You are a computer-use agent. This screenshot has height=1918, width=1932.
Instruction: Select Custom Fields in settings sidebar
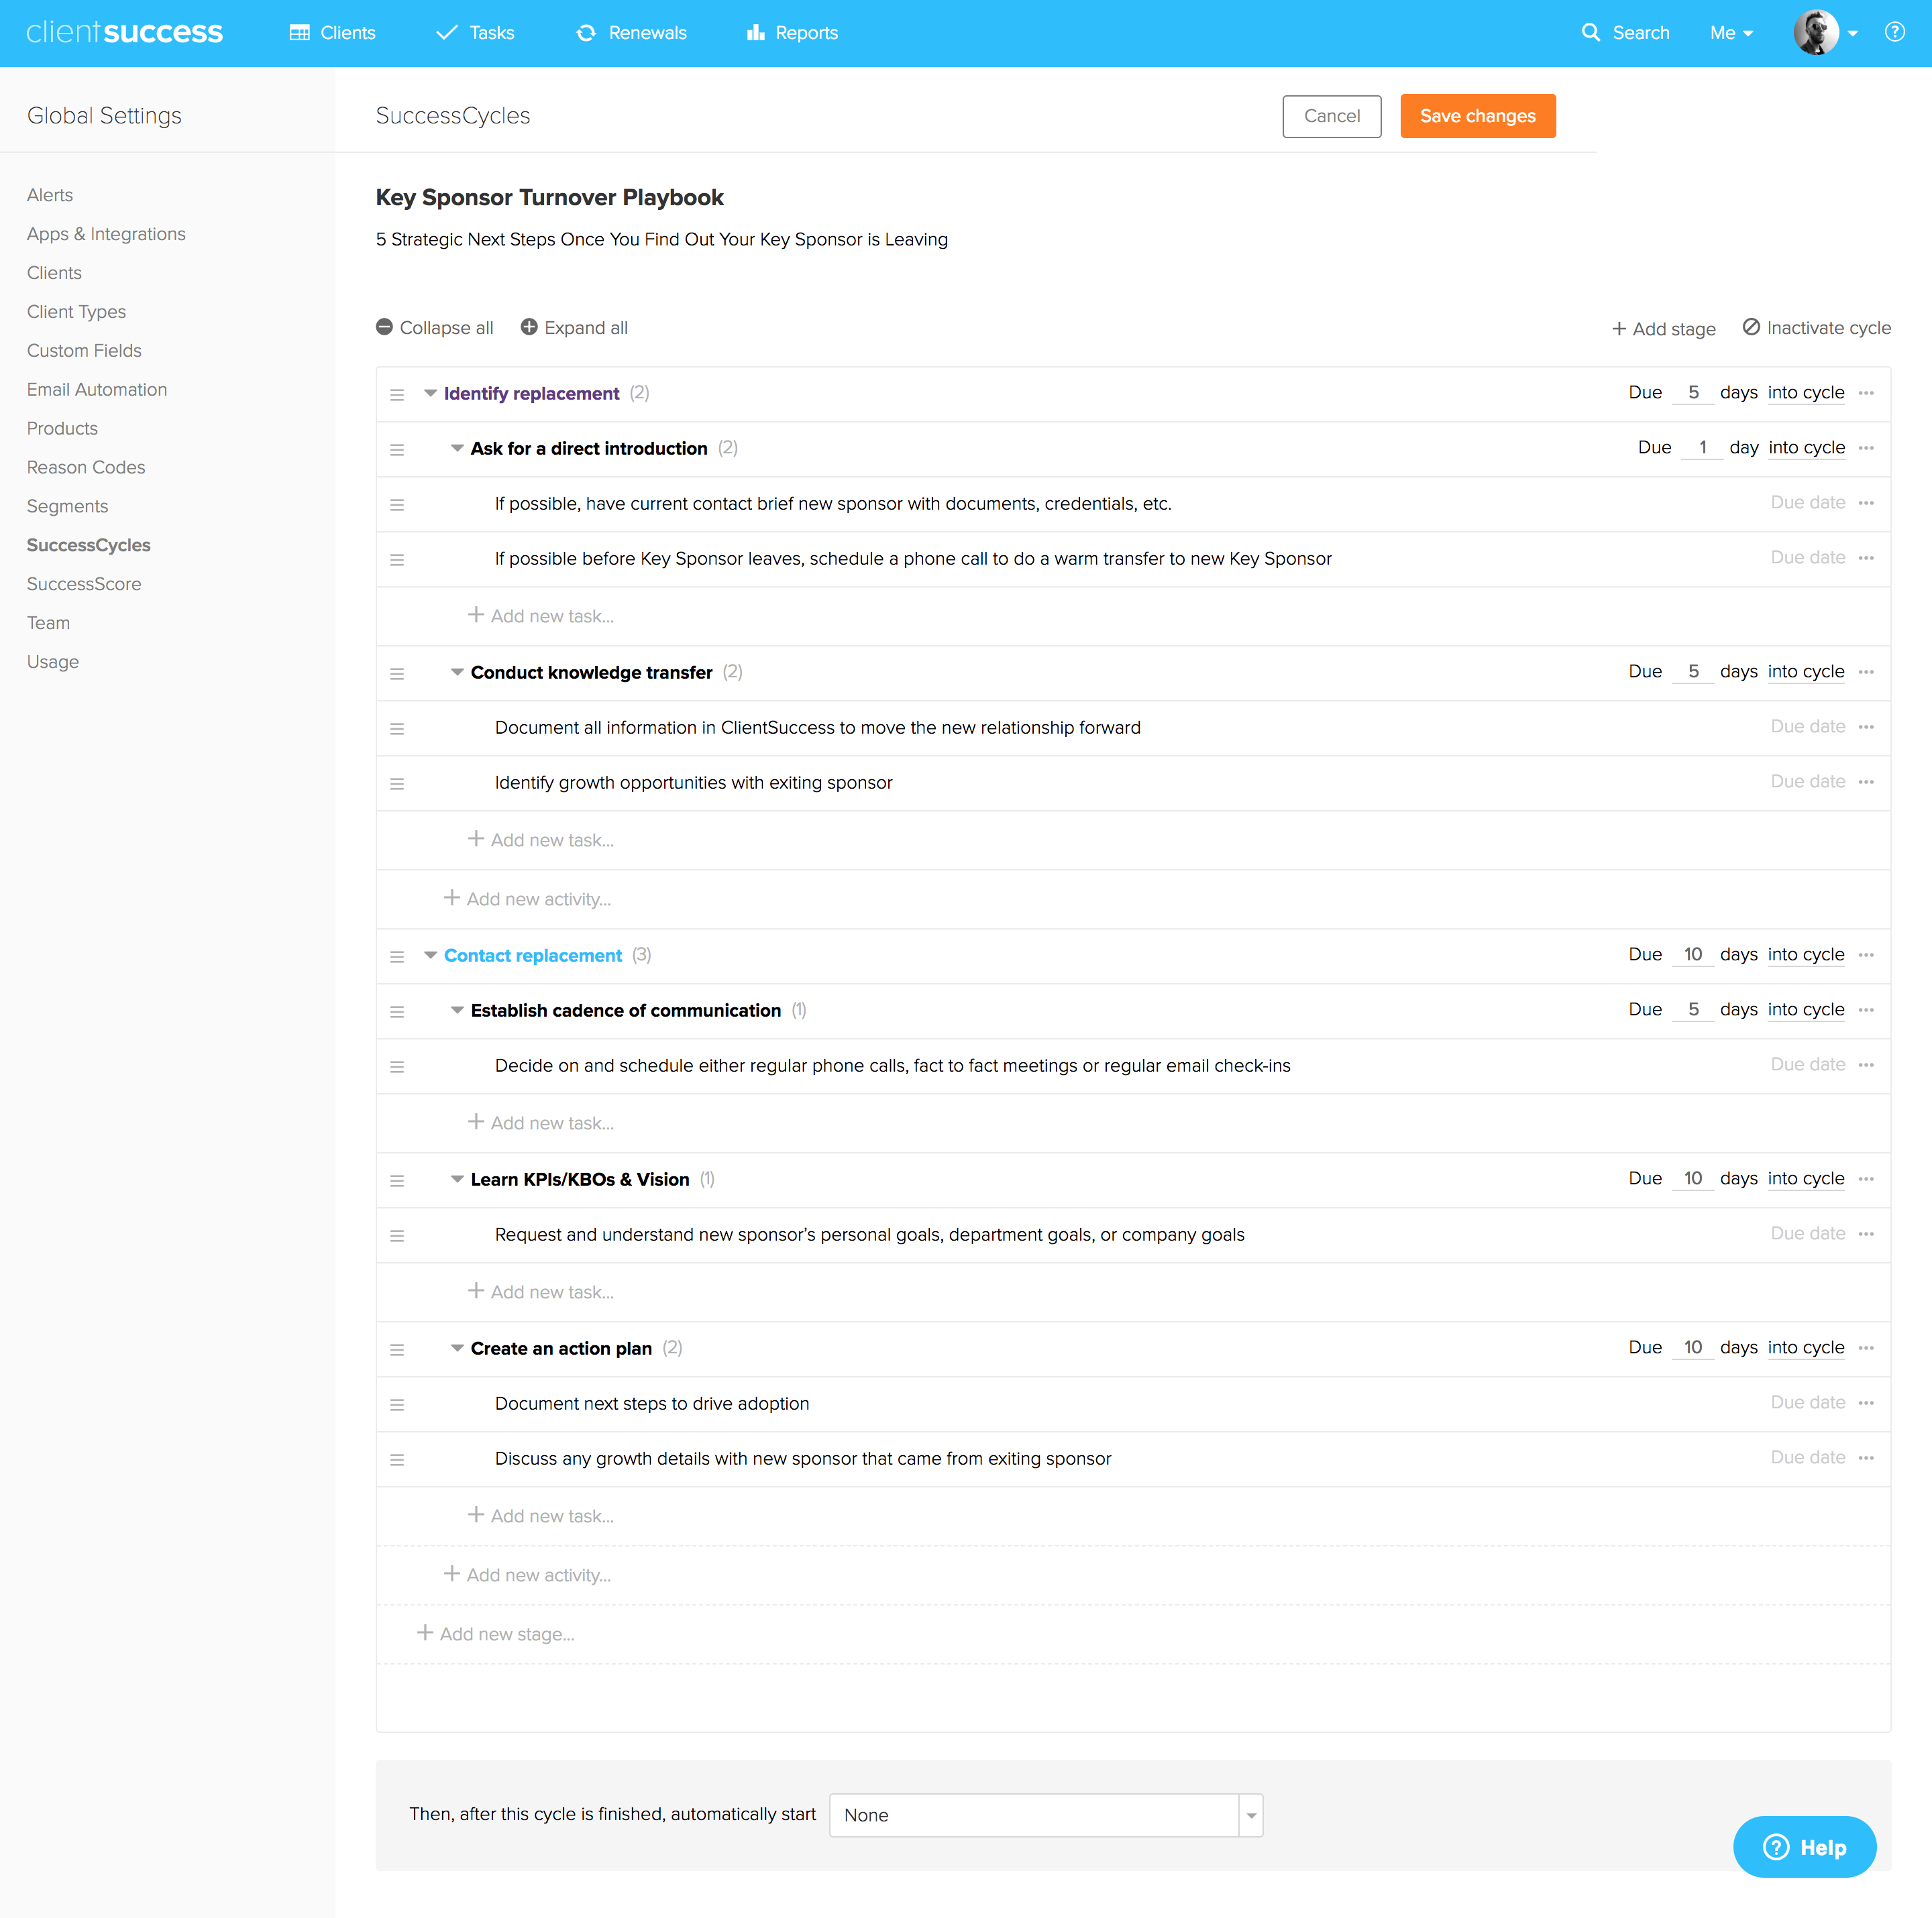pyautogui.click(x=84, y=350)
